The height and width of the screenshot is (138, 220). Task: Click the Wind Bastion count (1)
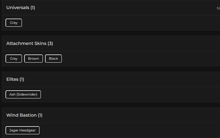pyautogui.click(x=40, y=115)
